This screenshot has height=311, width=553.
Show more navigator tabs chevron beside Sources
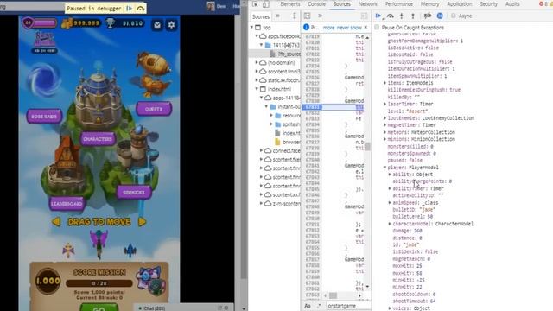[277, 16]
